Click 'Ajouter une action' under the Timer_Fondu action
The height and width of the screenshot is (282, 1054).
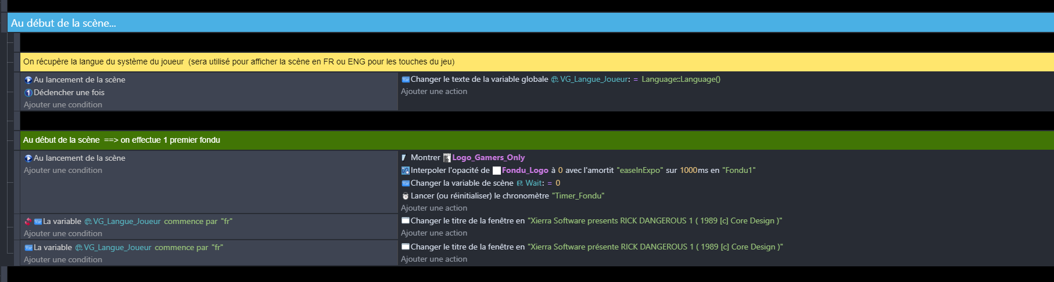click(433, 208)
